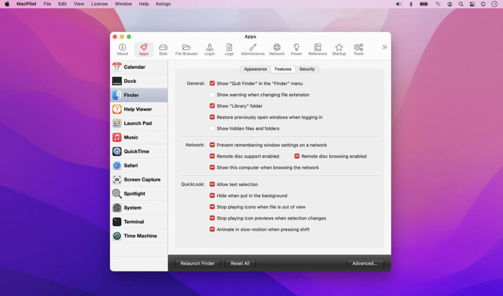This screenshot has height=296, width=503.
Task: Select QuickTime in the sidebar
Action: coord(139,151)
